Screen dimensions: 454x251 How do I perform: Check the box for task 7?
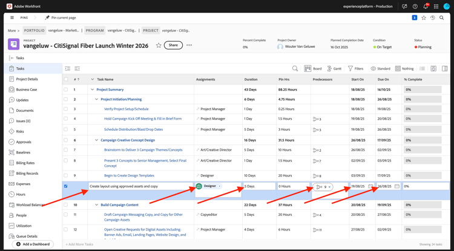point(66,150)
